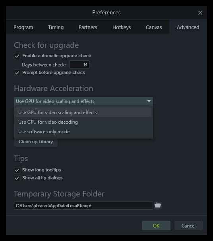Close the Preferences dialog with X
The image size is (213, 241).
click(200, 13)
